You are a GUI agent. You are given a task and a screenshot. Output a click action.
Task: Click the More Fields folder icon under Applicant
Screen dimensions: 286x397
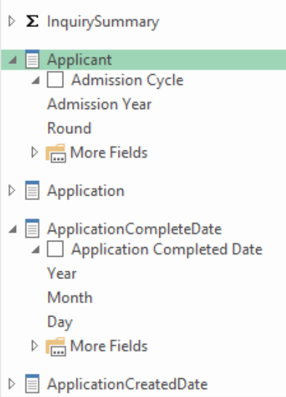coord(56,153)
